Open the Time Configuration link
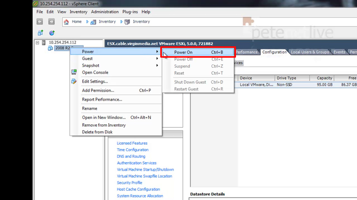The height and width of the screenshot is (200, 357). pos(132,150)
